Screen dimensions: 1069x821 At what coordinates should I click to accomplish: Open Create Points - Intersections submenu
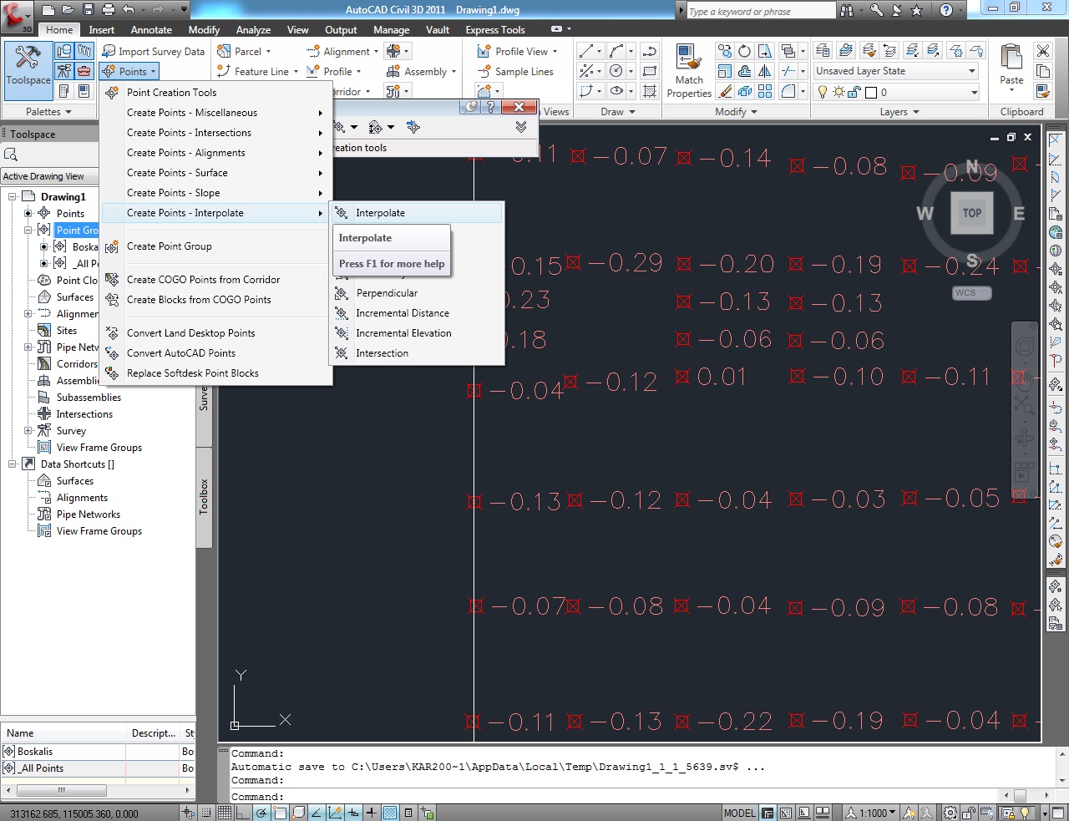click(x=217, y=133)
